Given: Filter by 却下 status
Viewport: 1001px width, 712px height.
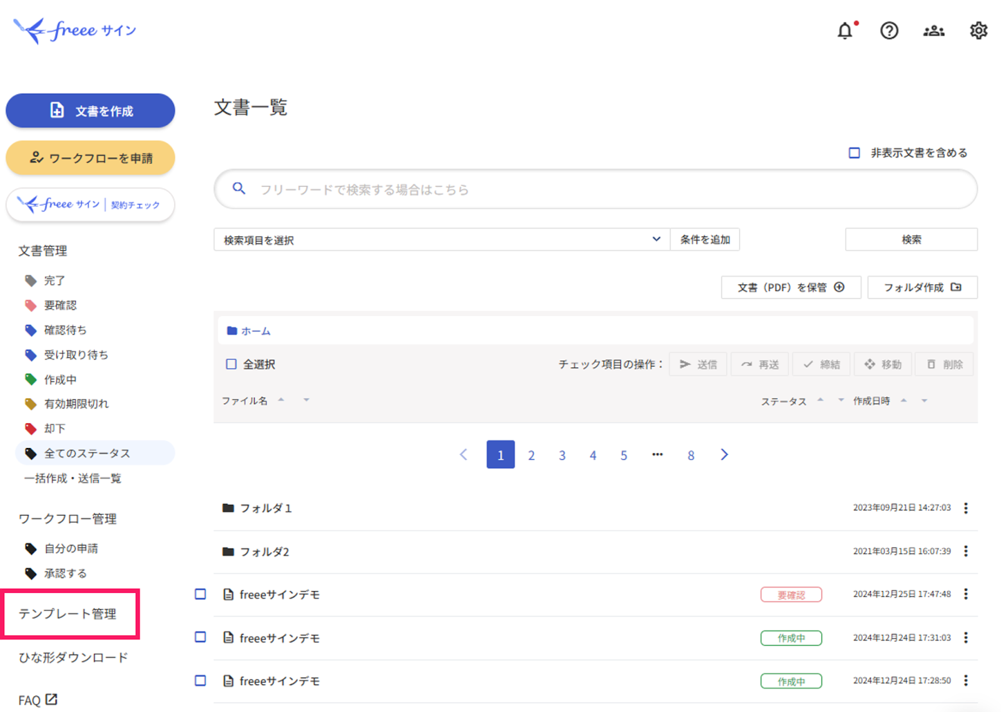Looking at the screenshot, I should click(54, 429).
